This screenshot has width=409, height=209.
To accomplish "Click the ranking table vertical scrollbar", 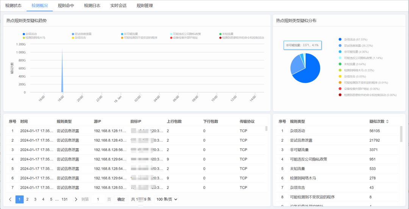I will coord(401,134).
